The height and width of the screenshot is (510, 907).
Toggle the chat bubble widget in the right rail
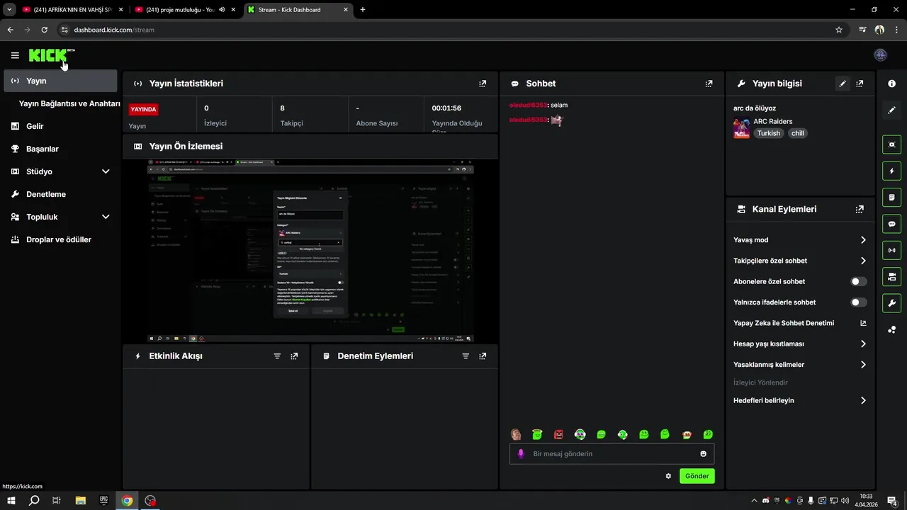(x=892, y=224)
